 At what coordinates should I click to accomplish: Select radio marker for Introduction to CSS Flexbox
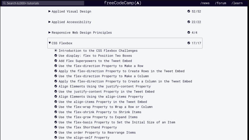(x=56, y=51)
